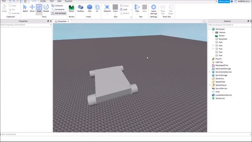Maximize the viewport with the corner icon
252x142 pixels.
pyautogui.click(x=204, y=21)
